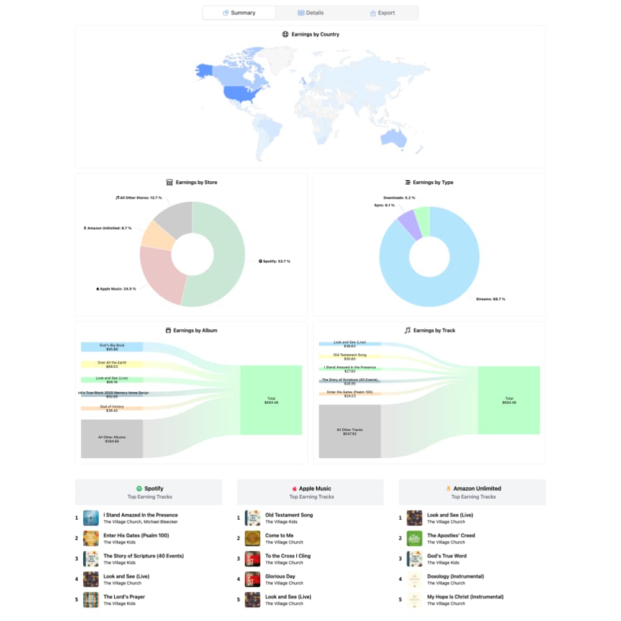Screen dimensions: 621x621
Task: Open The Lord's Prayer album cover
Action: [91, 600]
